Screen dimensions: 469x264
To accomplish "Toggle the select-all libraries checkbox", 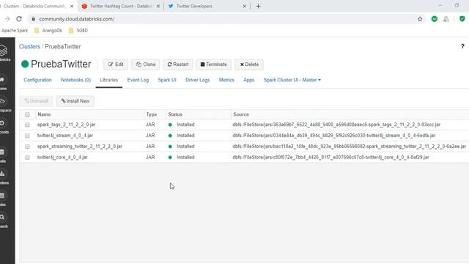I will 27,114.
